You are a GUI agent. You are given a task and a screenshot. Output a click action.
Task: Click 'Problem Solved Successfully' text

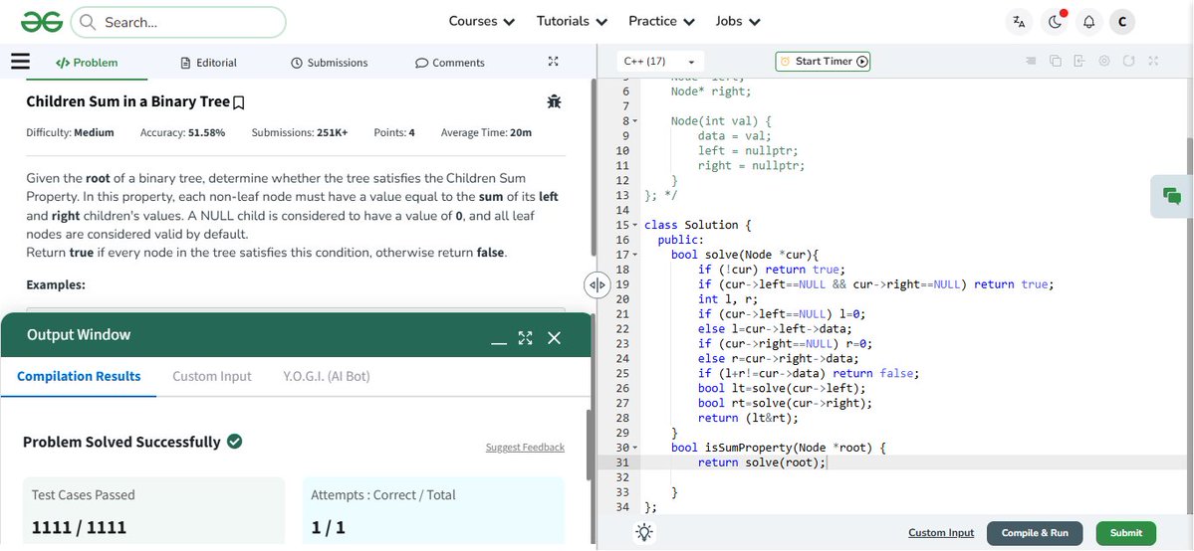click(121, 443)
